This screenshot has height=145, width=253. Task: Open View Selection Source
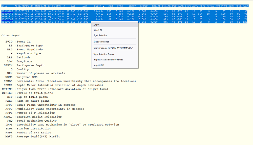pyautogui.click(x=104, y=54)
